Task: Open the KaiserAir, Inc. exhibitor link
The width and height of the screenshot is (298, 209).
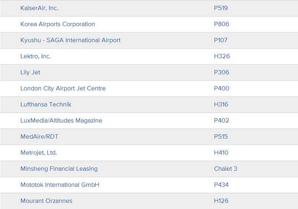Action: pos(40,8)
